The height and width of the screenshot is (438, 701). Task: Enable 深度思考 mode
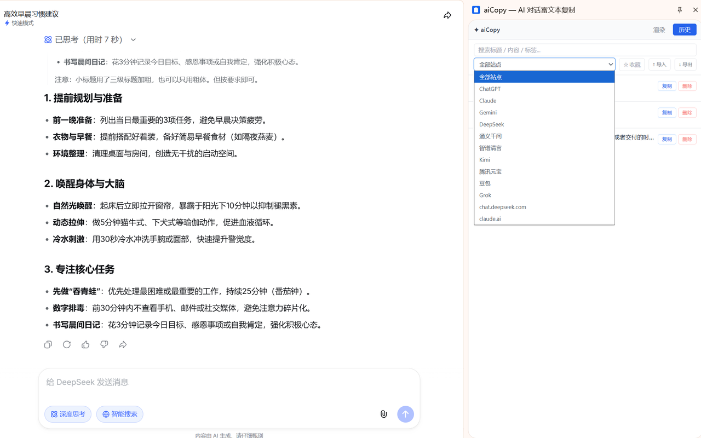[x=67, y=414]
